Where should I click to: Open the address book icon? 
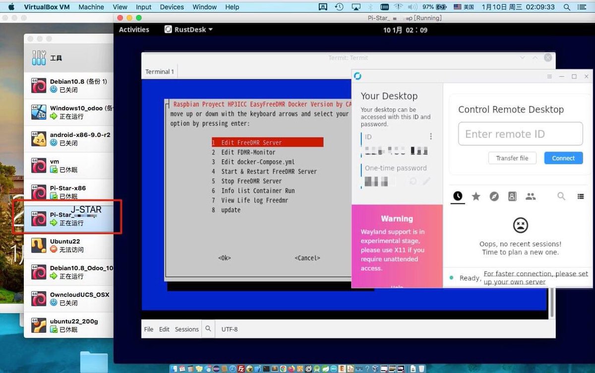512,196
